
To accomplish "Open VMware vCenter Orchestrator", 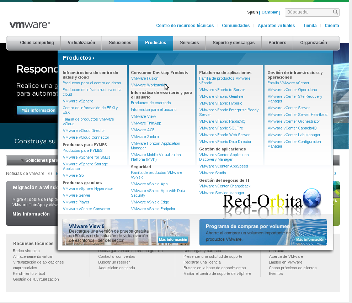I will [294, 121].
